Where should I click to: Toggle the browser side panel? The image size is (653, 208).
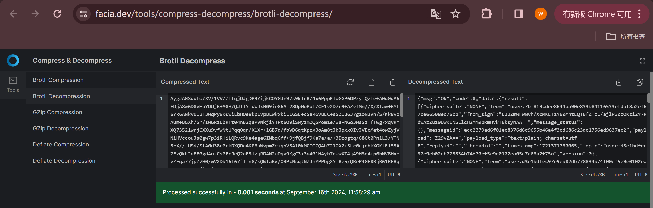click(x=519, y=14)
